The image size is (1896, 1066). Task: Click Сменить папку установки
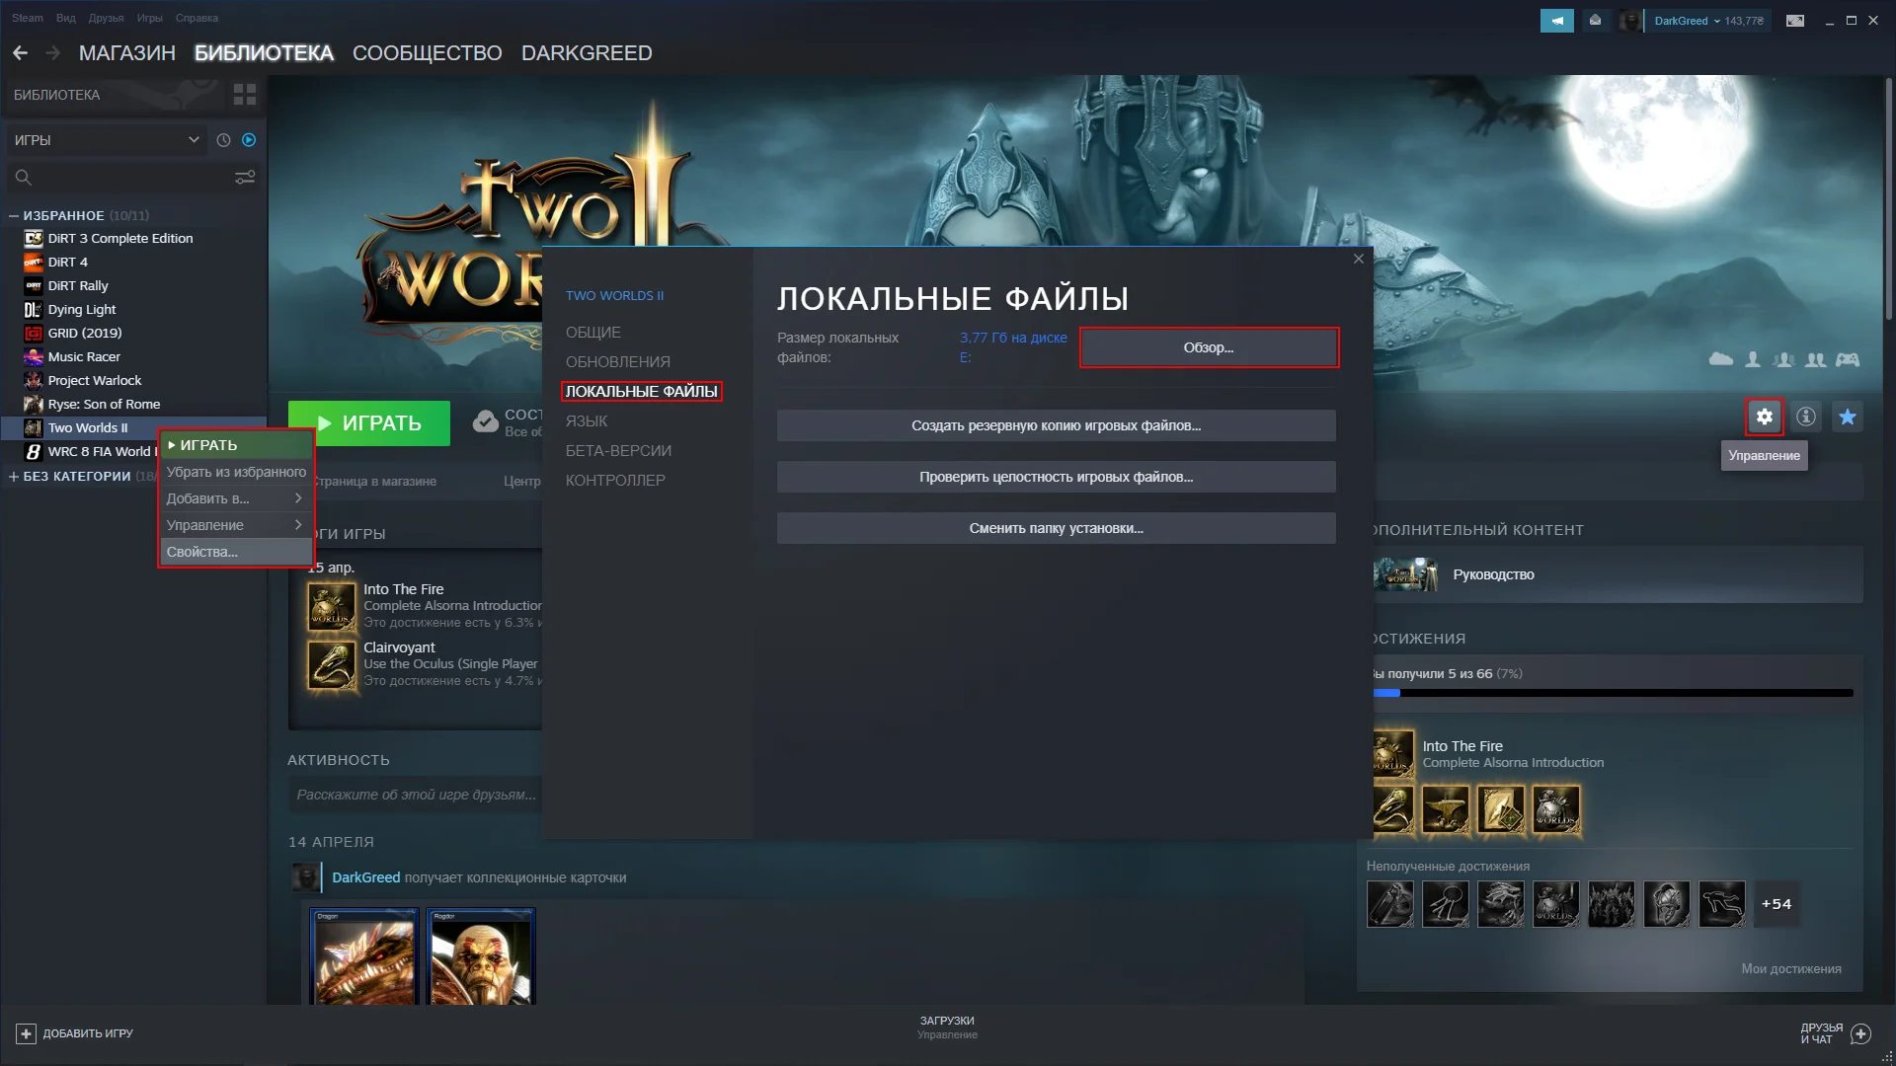tap(1056, 528)
